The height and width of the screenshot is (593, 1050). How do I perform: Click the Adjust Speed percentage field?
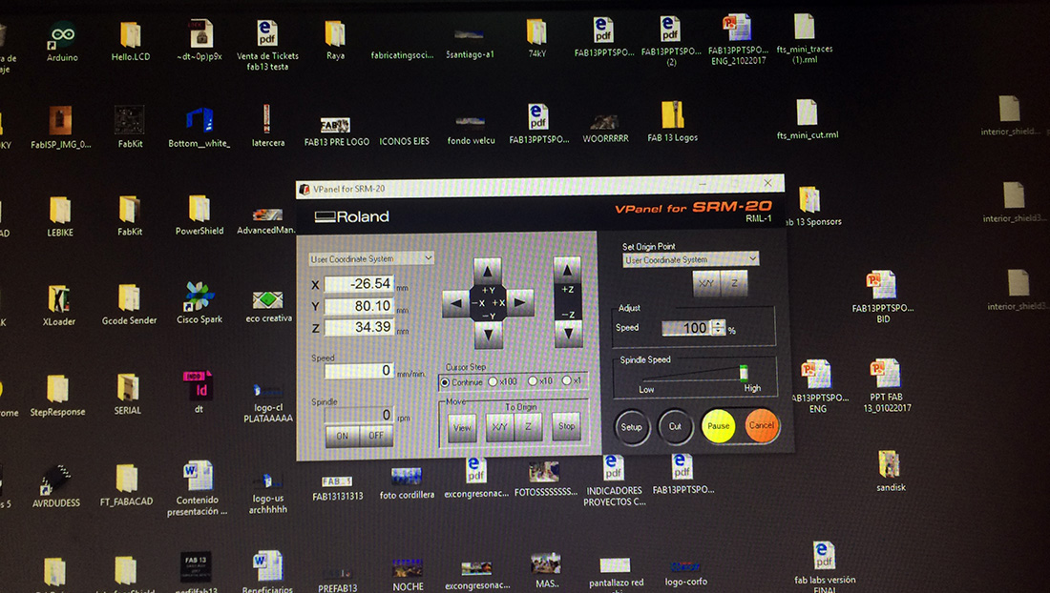click(x=687, y=328)
